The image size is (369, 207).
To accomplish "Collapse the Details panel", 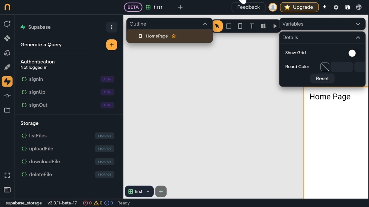I will coord(358,37).
